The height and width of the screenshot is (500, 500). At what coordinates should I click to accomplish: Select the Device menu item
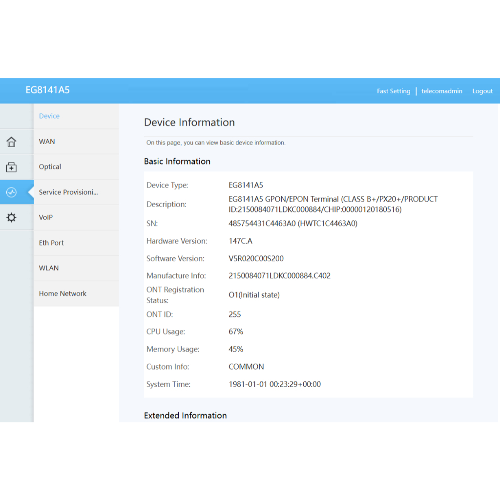click(49, 116)
